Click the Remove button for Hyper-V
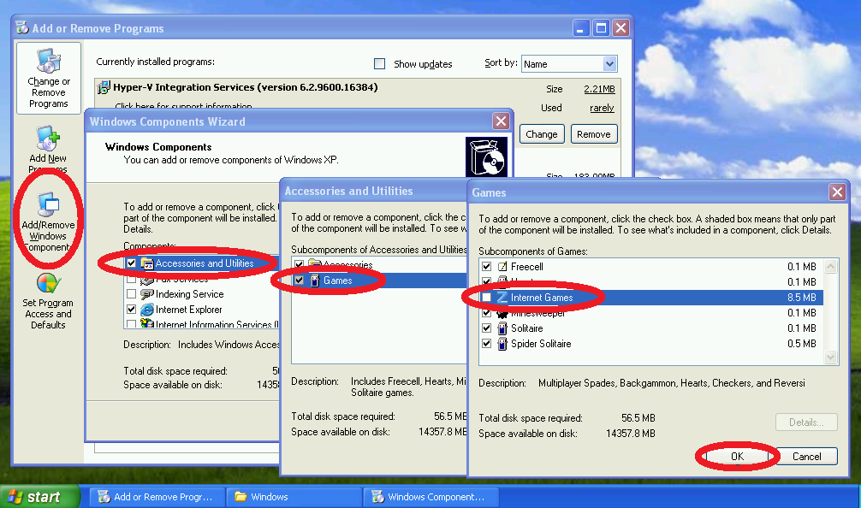The image size is (861, 508). click(x=594, y=134)
